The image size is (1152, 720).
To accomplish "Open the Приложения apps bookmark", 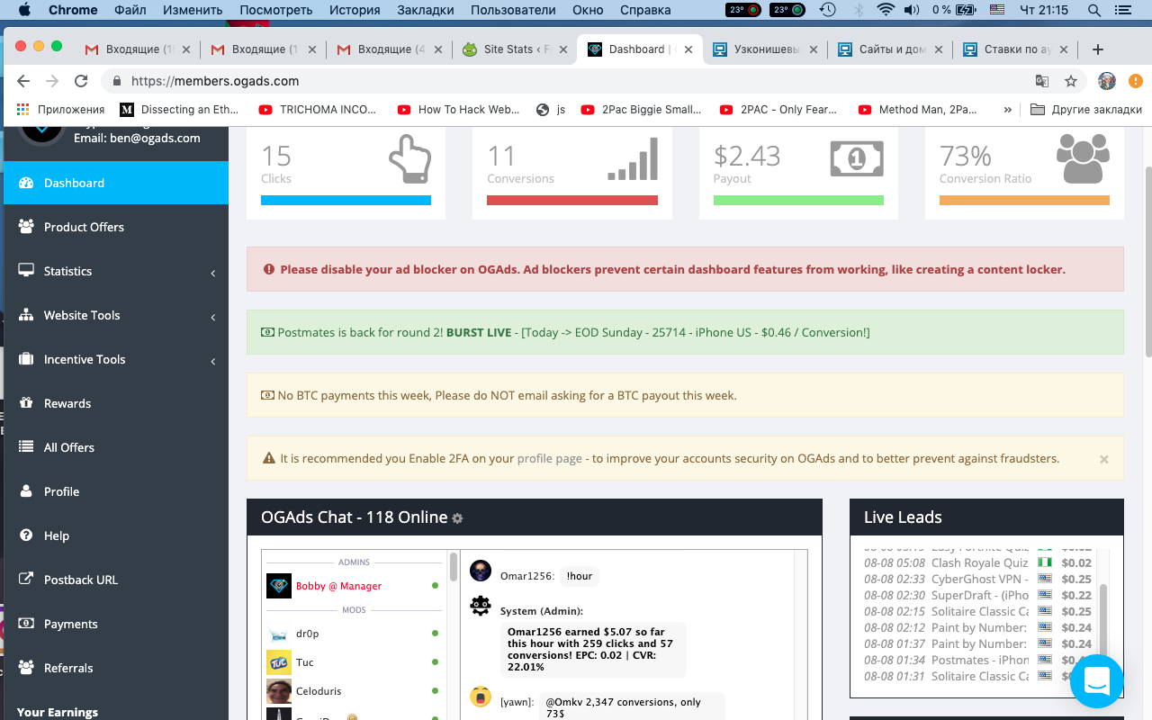I will 60,110.
